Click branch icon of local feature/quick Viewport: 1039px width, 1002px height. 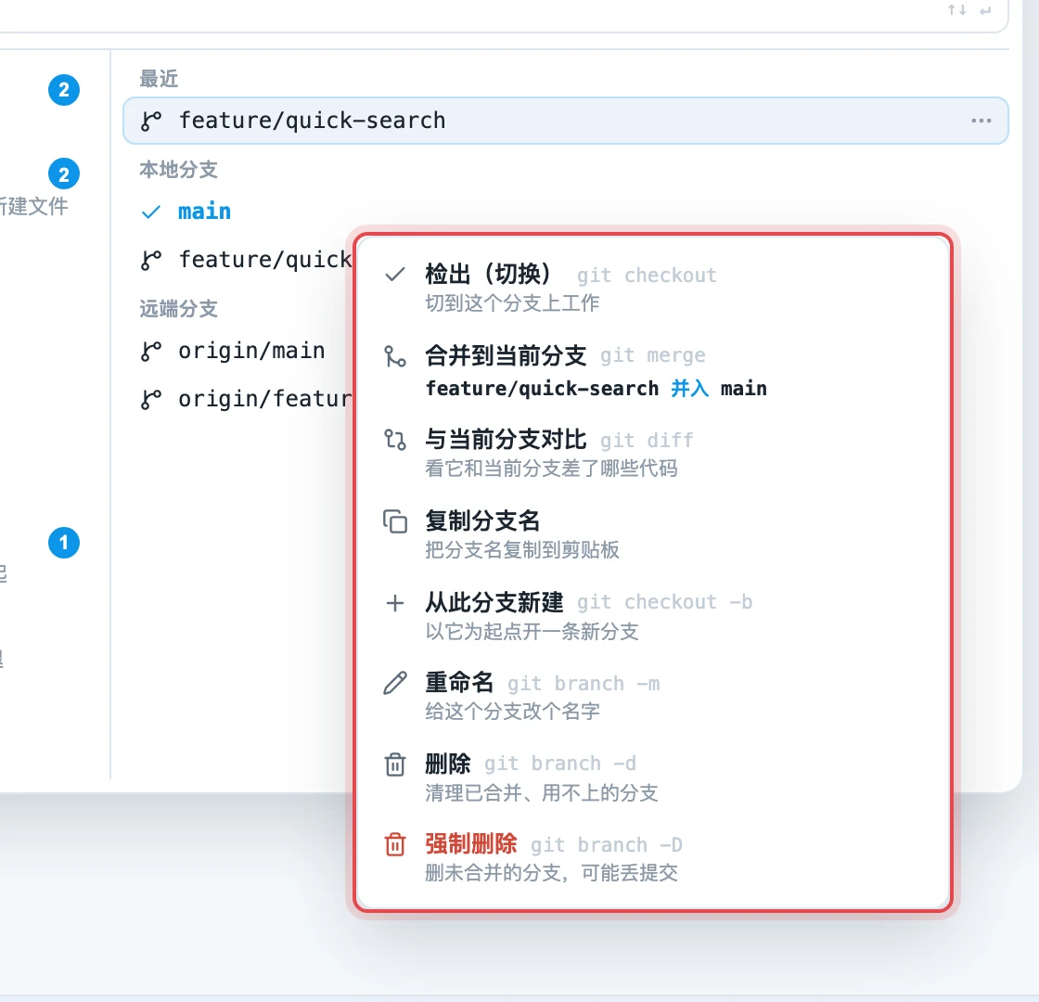[x=151, y=260]
